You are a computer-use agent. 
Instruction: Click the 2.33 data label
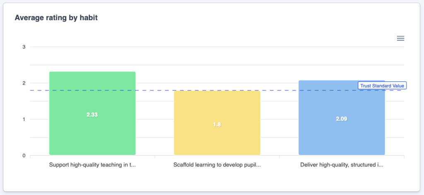point(92,115)
